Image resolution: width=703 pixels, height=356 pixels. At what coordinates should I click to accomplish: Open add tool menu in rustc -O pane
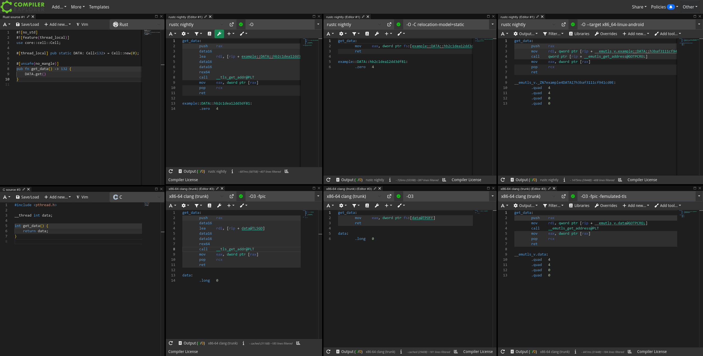point(244,34)
